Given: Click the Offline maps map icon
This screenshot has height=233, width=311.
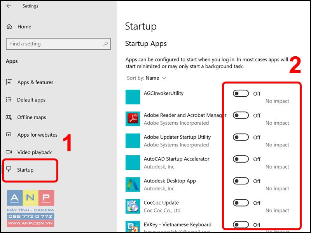Looking at the screenshot, I should tap(9, 117).
